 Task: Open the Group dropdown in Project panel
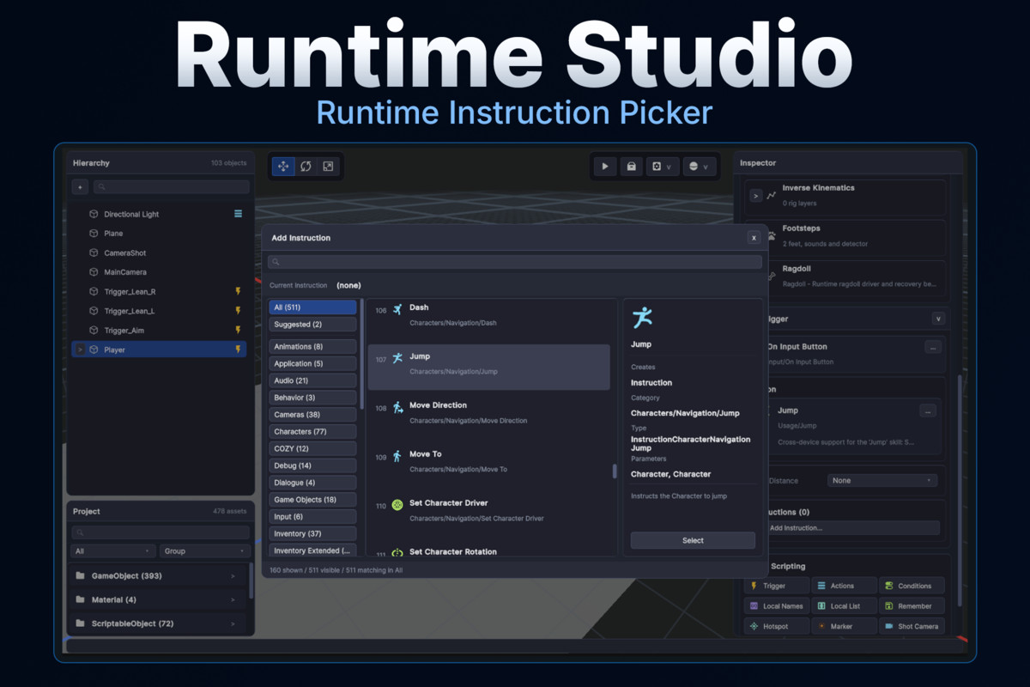tap(204, 551)
